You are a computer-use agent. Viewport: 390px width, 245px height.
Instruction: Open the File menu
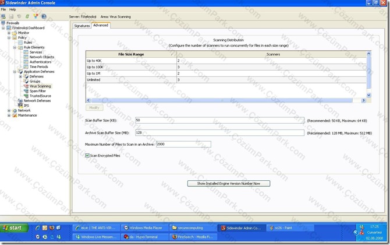[x=3, y=9]
